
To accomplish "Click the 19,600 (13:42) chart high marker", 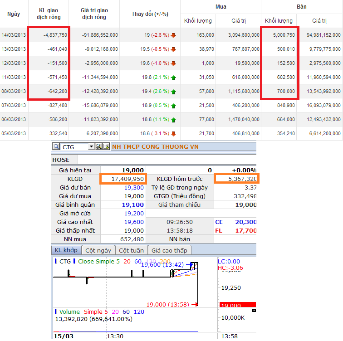I will point(162,265).
